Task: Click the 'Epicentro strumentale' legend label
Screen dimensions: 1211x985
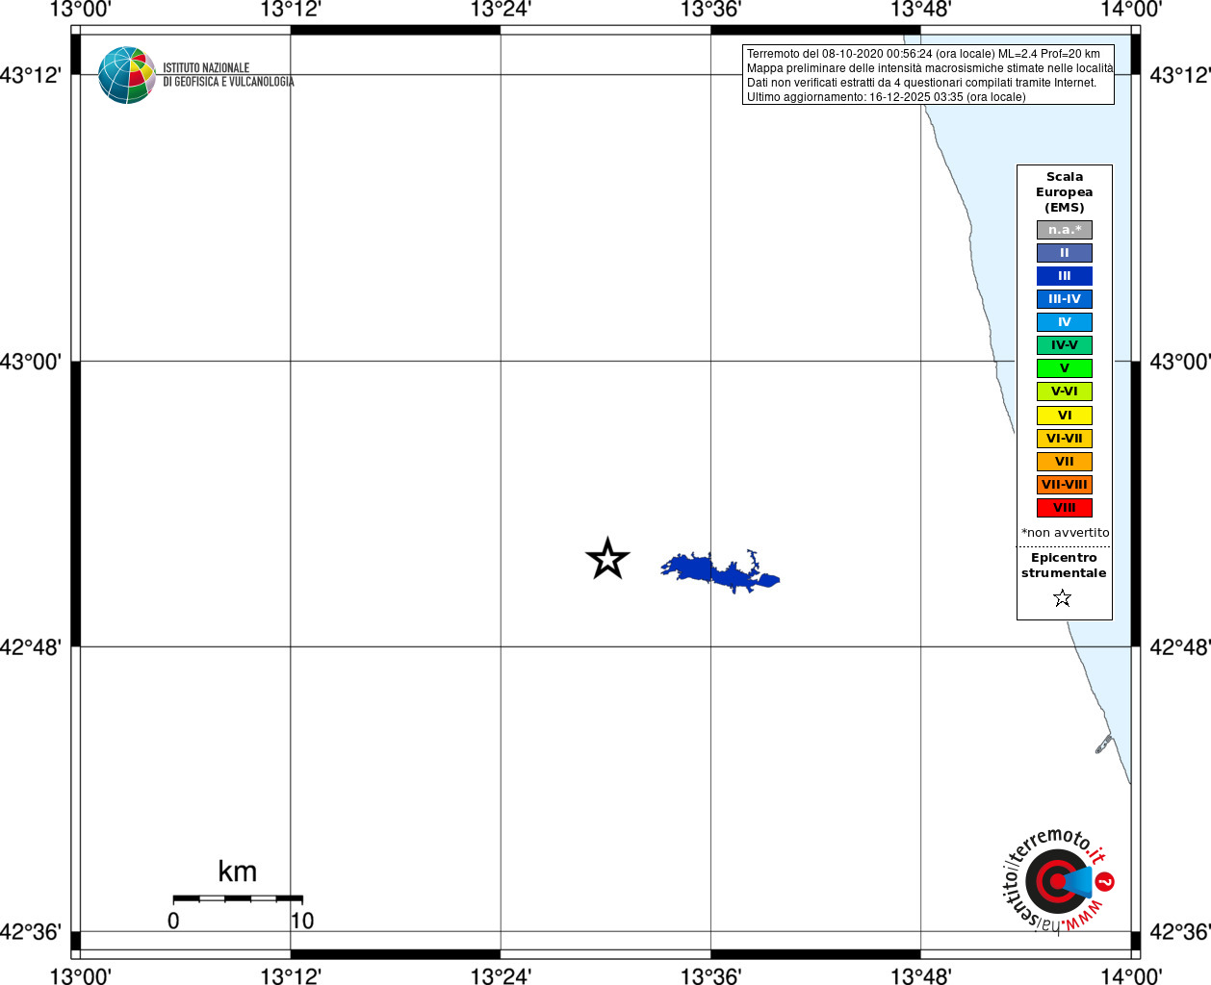Action: [1064, 566]
